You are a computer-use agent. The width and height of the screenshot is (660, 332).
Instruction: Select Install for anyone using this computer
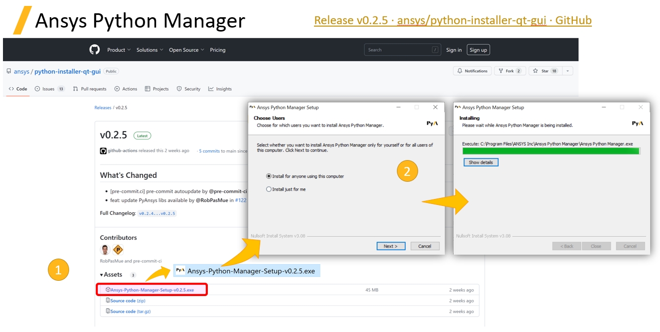269,176
